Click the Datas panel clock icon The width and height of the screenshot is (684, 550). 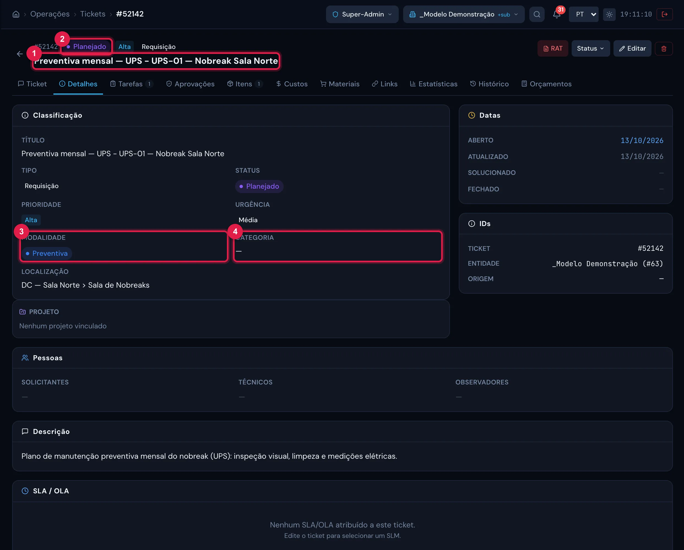pyautogui.click(x=471, y=115)
